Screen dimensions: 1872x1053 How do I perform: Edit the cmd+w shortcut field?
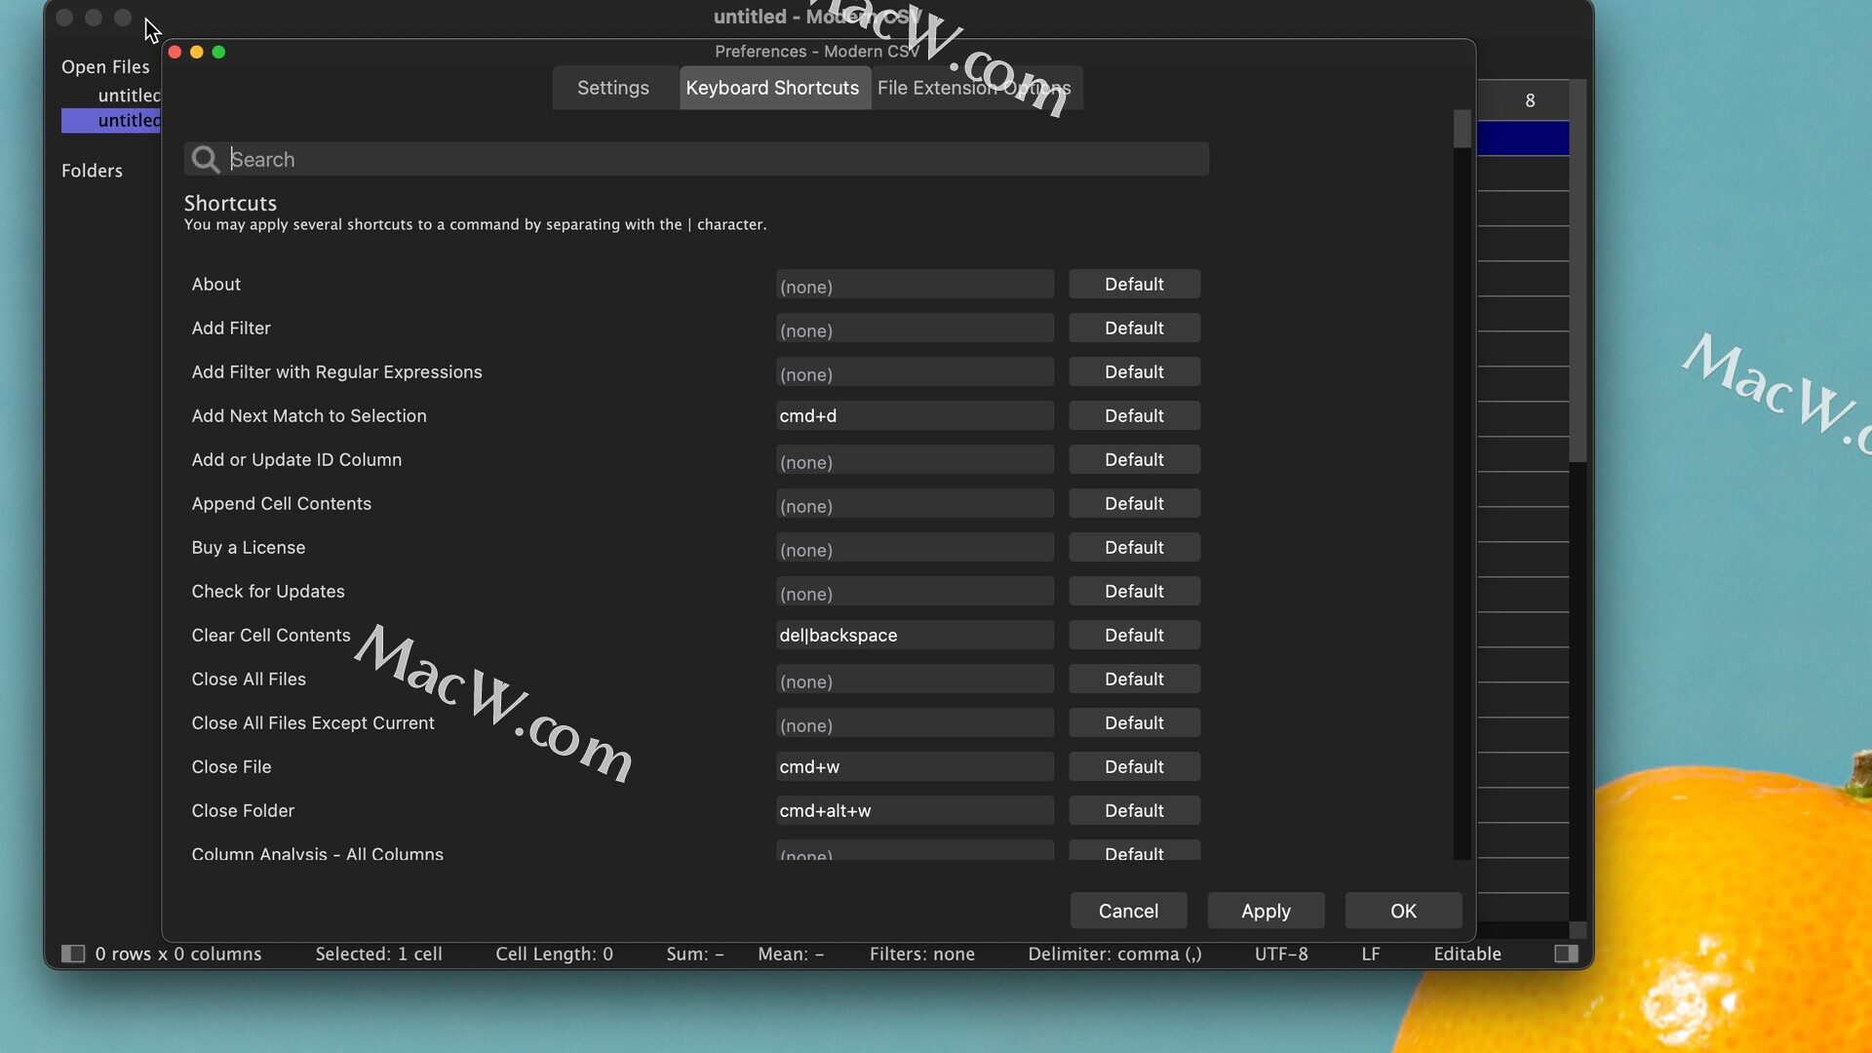[915, 767]
